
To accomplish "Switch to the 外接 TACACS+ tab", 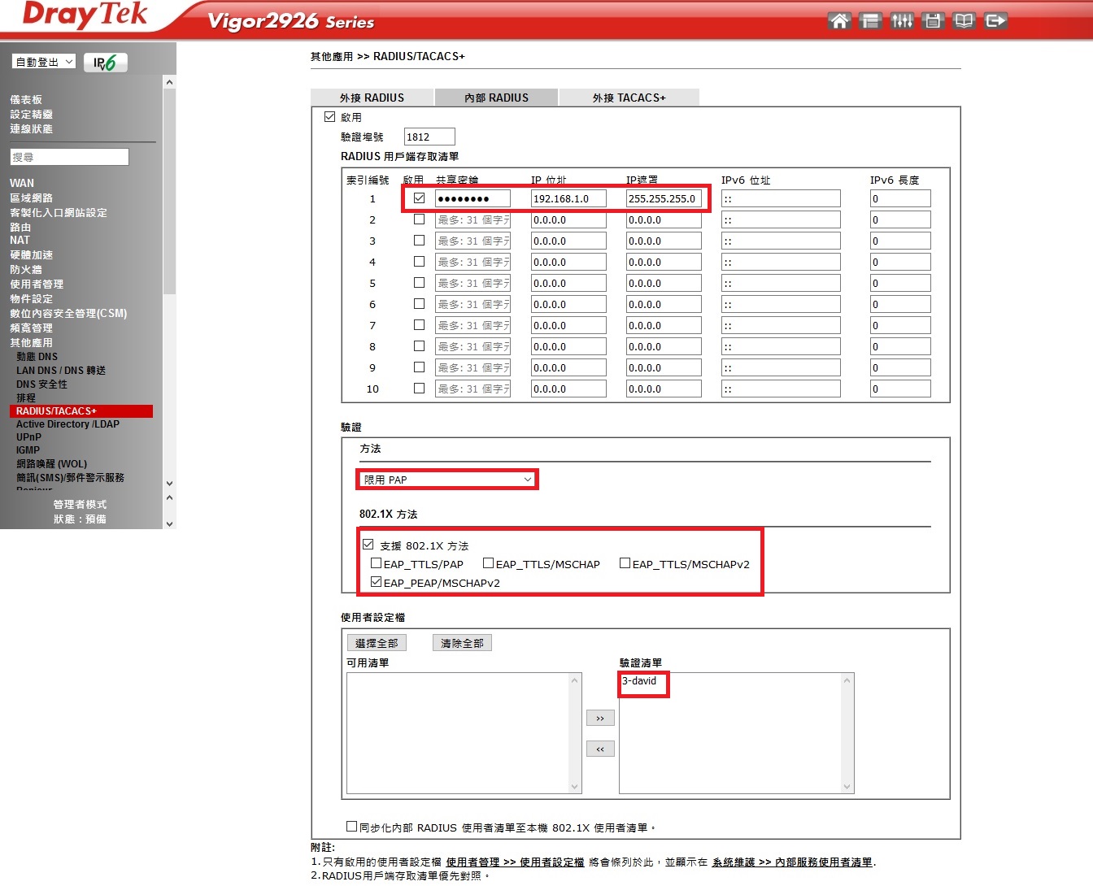I will pos(629,98).
